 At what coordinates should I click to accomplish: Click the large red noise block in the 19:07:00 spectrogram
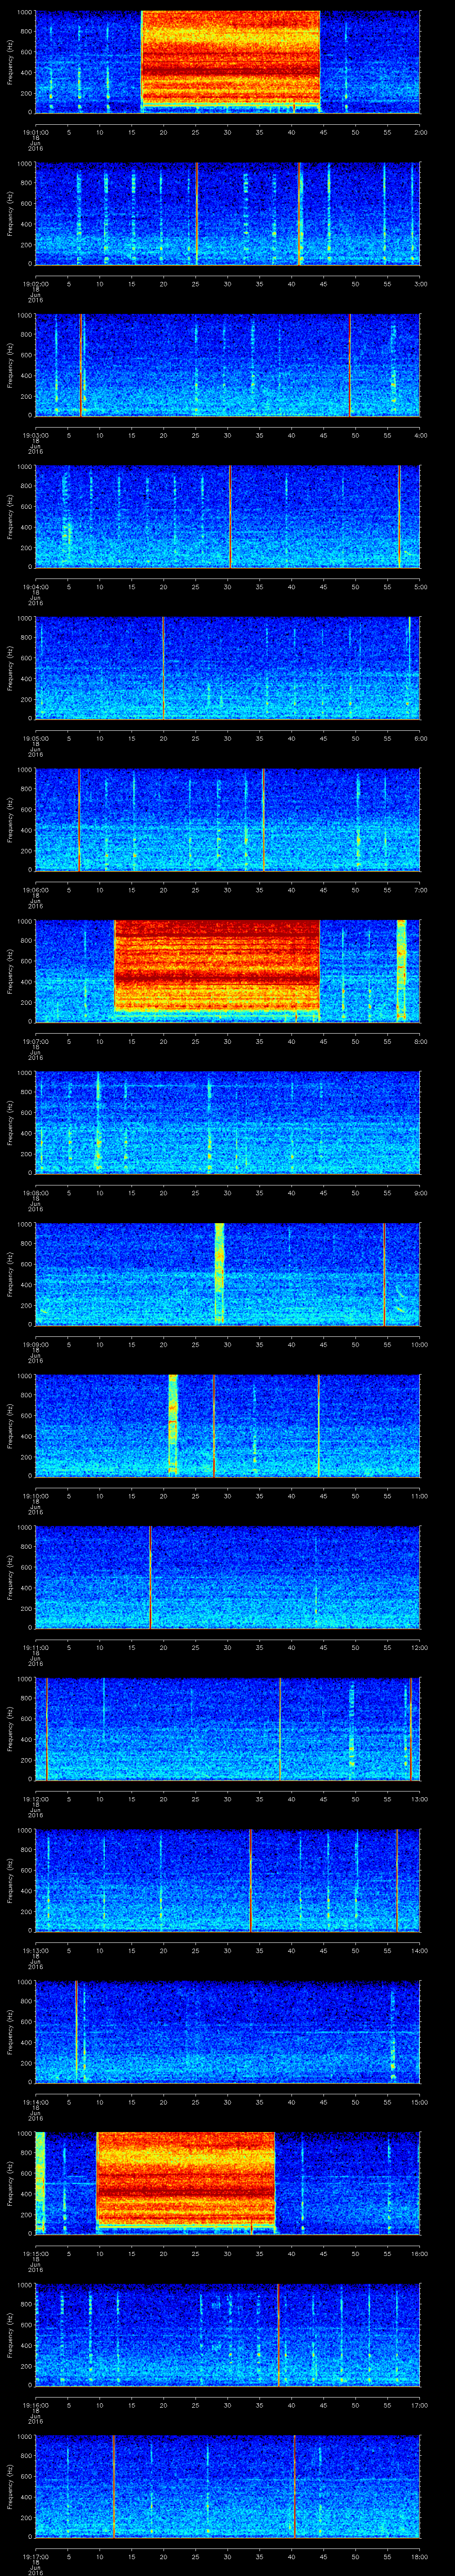click(x=217, y=967)
